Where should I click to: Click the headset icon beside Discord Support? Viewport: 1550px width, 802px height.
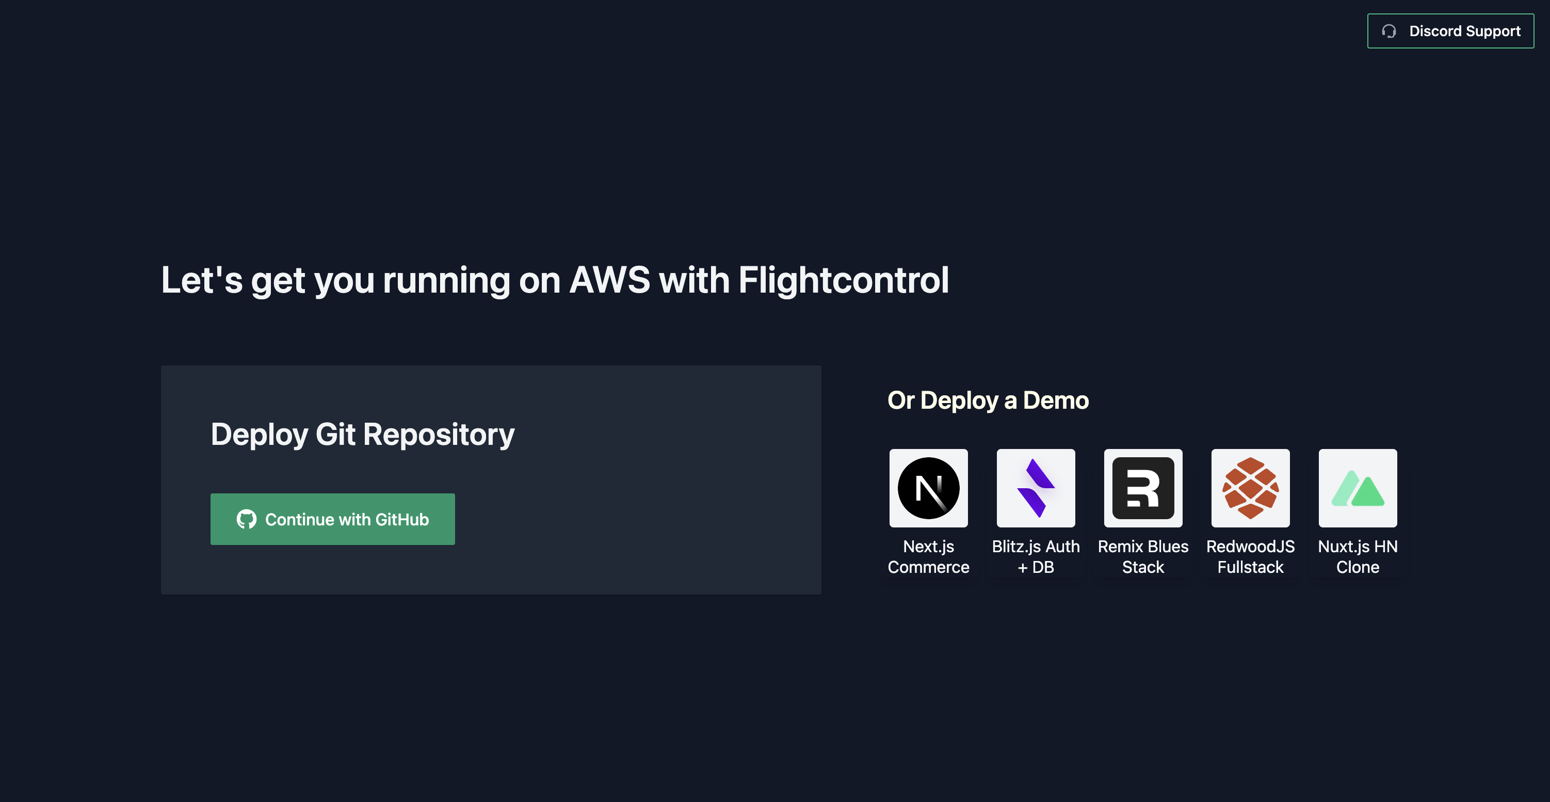point(1388,31)
